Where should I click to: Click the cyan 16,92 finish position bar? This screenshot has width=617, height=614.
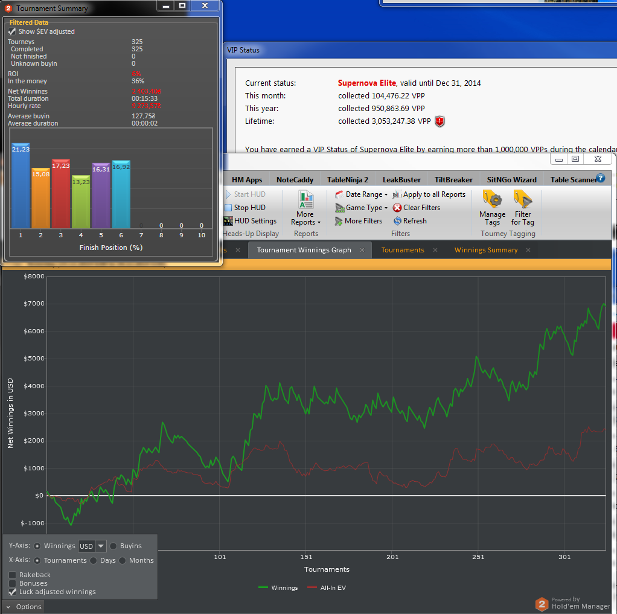coord(121,194)
